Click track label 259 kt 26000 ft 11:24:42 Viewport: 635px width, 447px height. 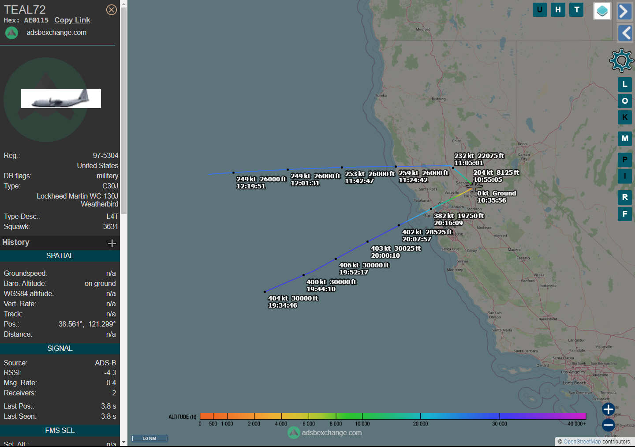pos(423,177)
